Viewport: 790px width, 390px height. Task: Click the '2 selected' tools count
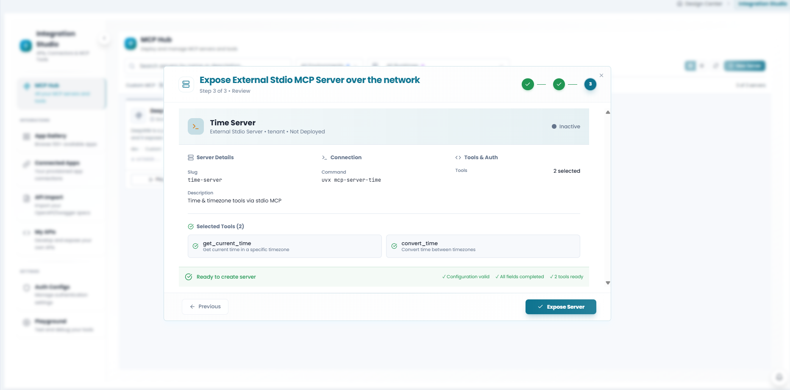[567, 171]
